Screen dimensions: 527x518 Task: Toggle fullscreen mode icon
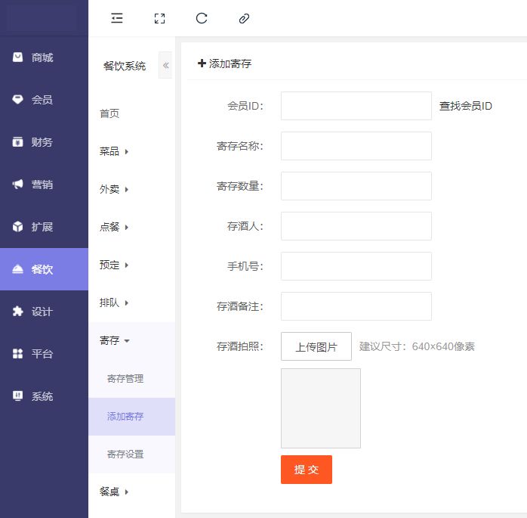pyautogui.click(x=159, y=18)
